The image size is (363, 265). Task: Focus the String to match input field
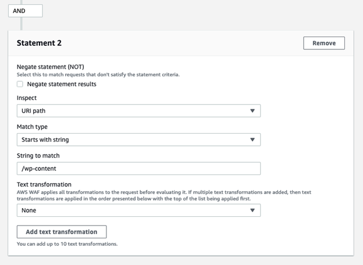[x=138, y=169]
